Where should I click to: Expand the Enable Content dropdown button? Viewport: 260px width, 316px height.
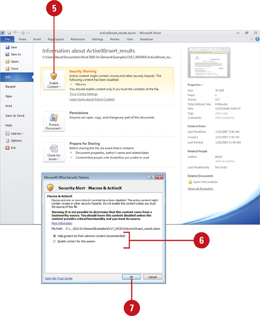[x=54, y=80]
